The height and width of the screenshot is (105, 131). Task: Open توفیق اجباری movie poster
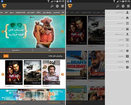tap(96, 65)
